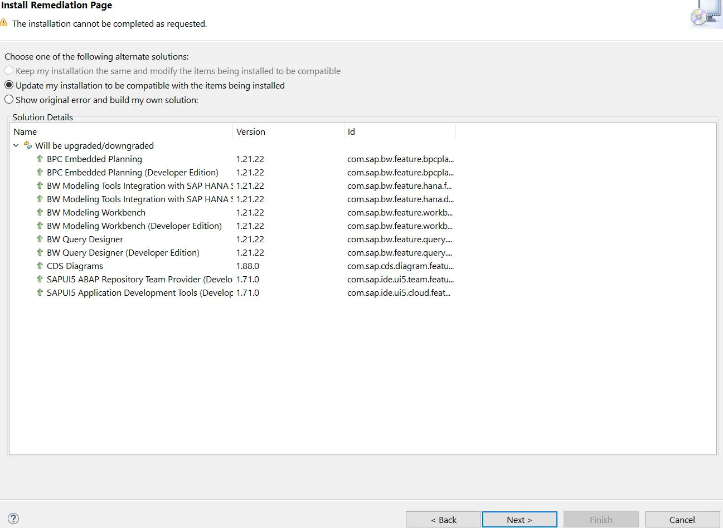Click the upgrade arrow beside BPC Embedded Planning
This screenshot has width=723, height=528.
pos(39,159)
